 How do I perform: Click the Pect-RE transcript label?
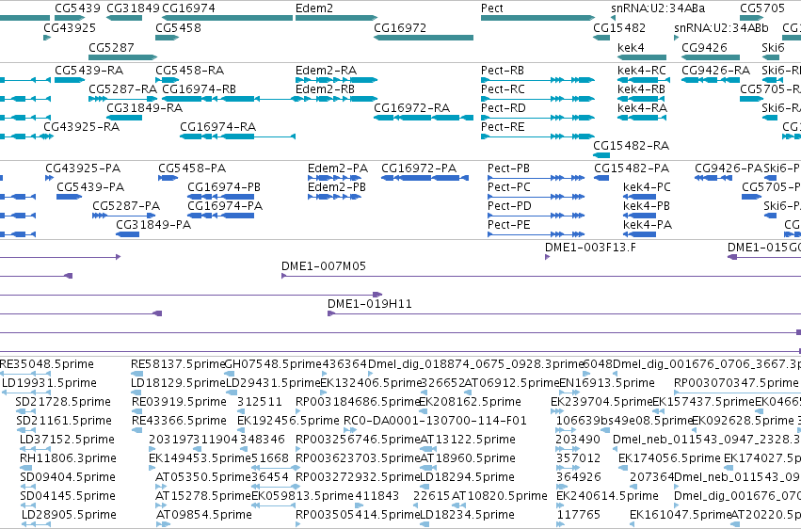click(503, 127)
